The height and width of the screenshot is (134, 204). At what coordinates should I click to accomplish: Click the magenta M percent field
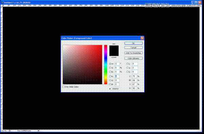click(x=134, y=80)
